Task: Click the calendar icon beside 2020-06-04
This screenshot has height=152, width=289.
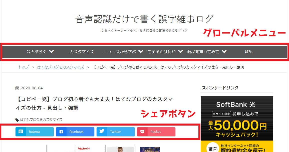Action: click(x=17, y=88)
